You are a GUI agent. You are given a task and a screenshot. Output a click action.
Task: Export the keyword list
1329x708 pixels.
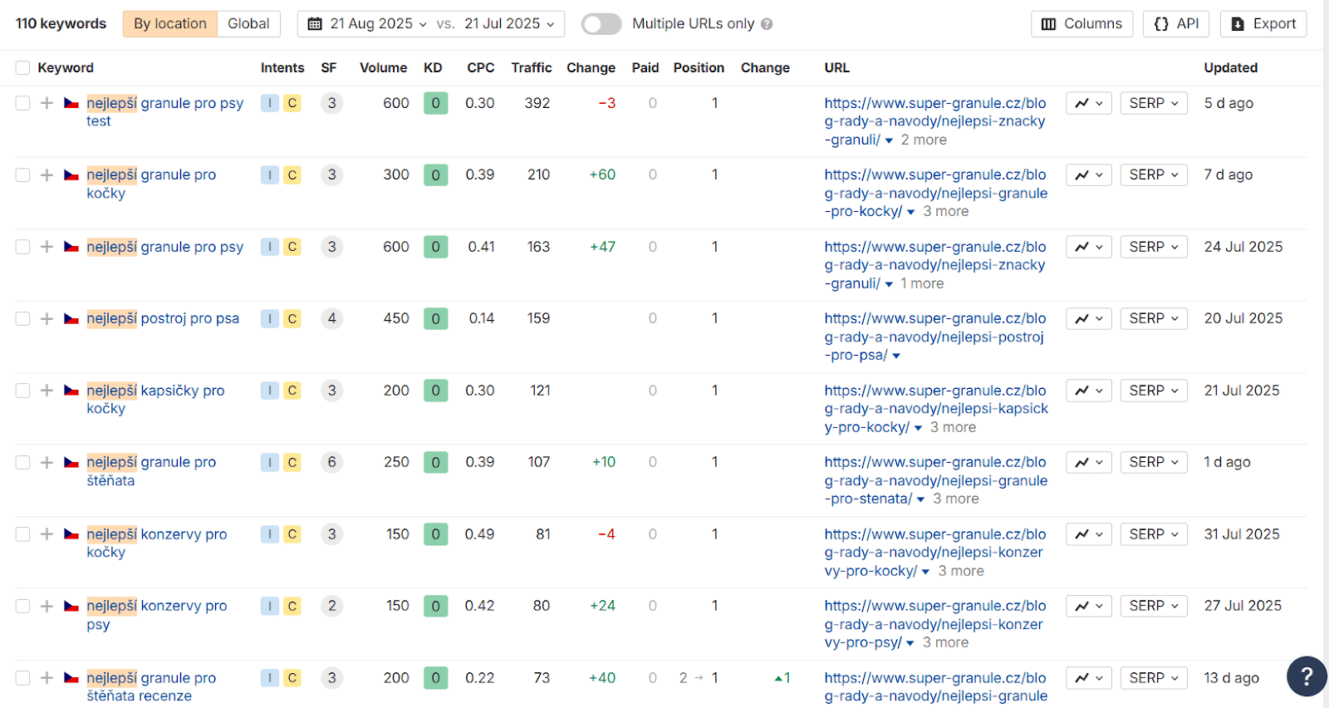1263,24
